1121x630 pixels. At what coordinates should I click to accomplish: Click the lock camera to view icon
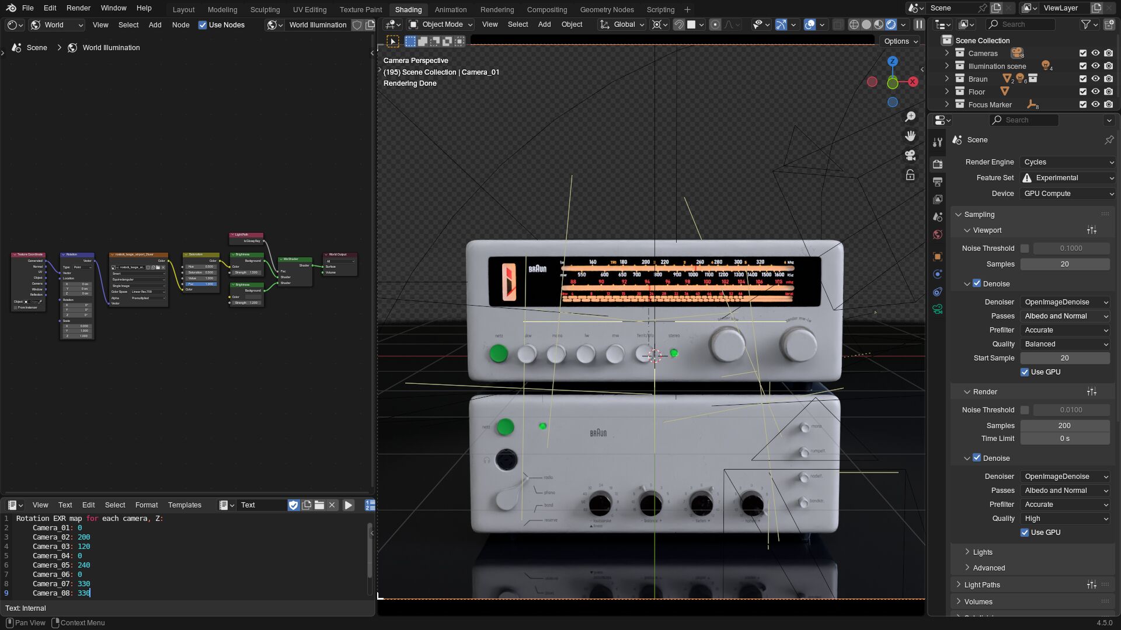coord(910,175)
